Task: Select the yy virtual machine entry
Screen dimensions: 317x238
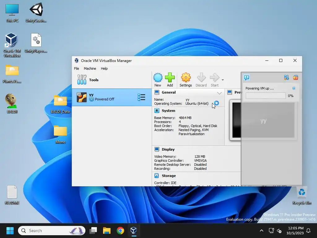Action: coord(112,97)
